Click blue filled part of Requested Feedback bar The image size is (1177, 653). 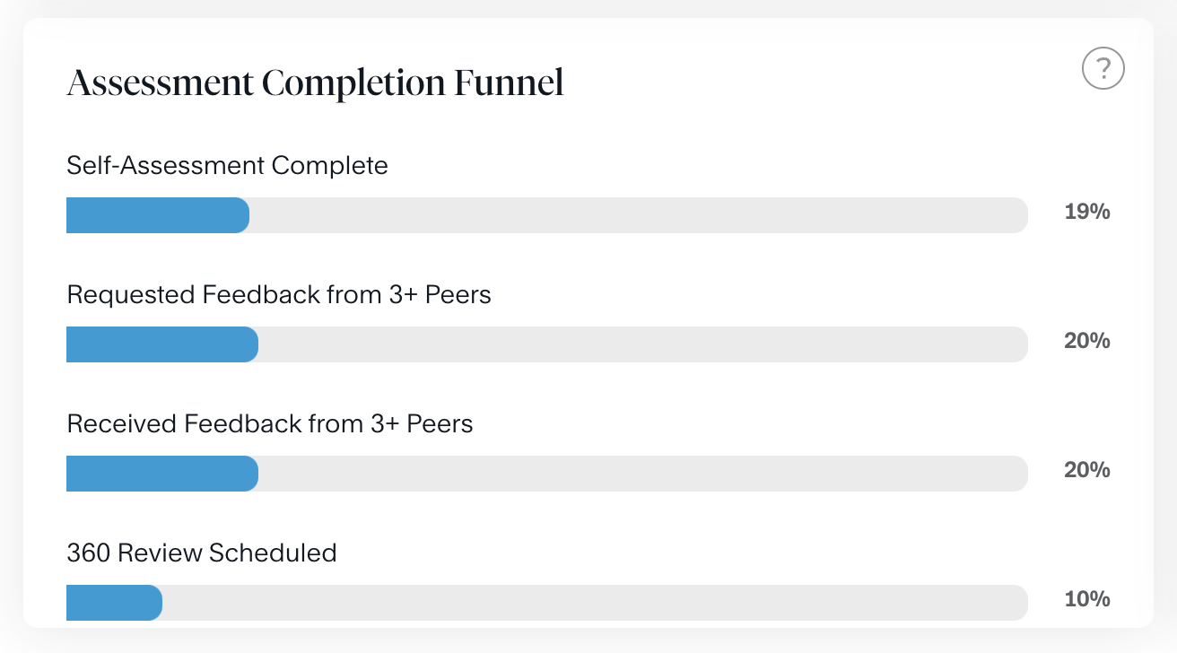click(161, 344)
